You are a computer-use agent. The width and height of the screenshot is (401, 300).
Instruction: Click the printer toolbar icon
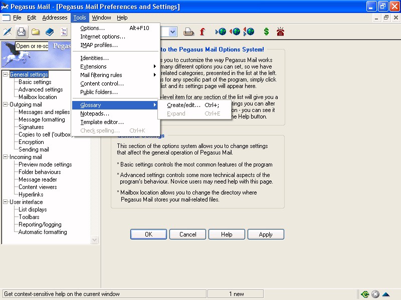tap(188, 31)
